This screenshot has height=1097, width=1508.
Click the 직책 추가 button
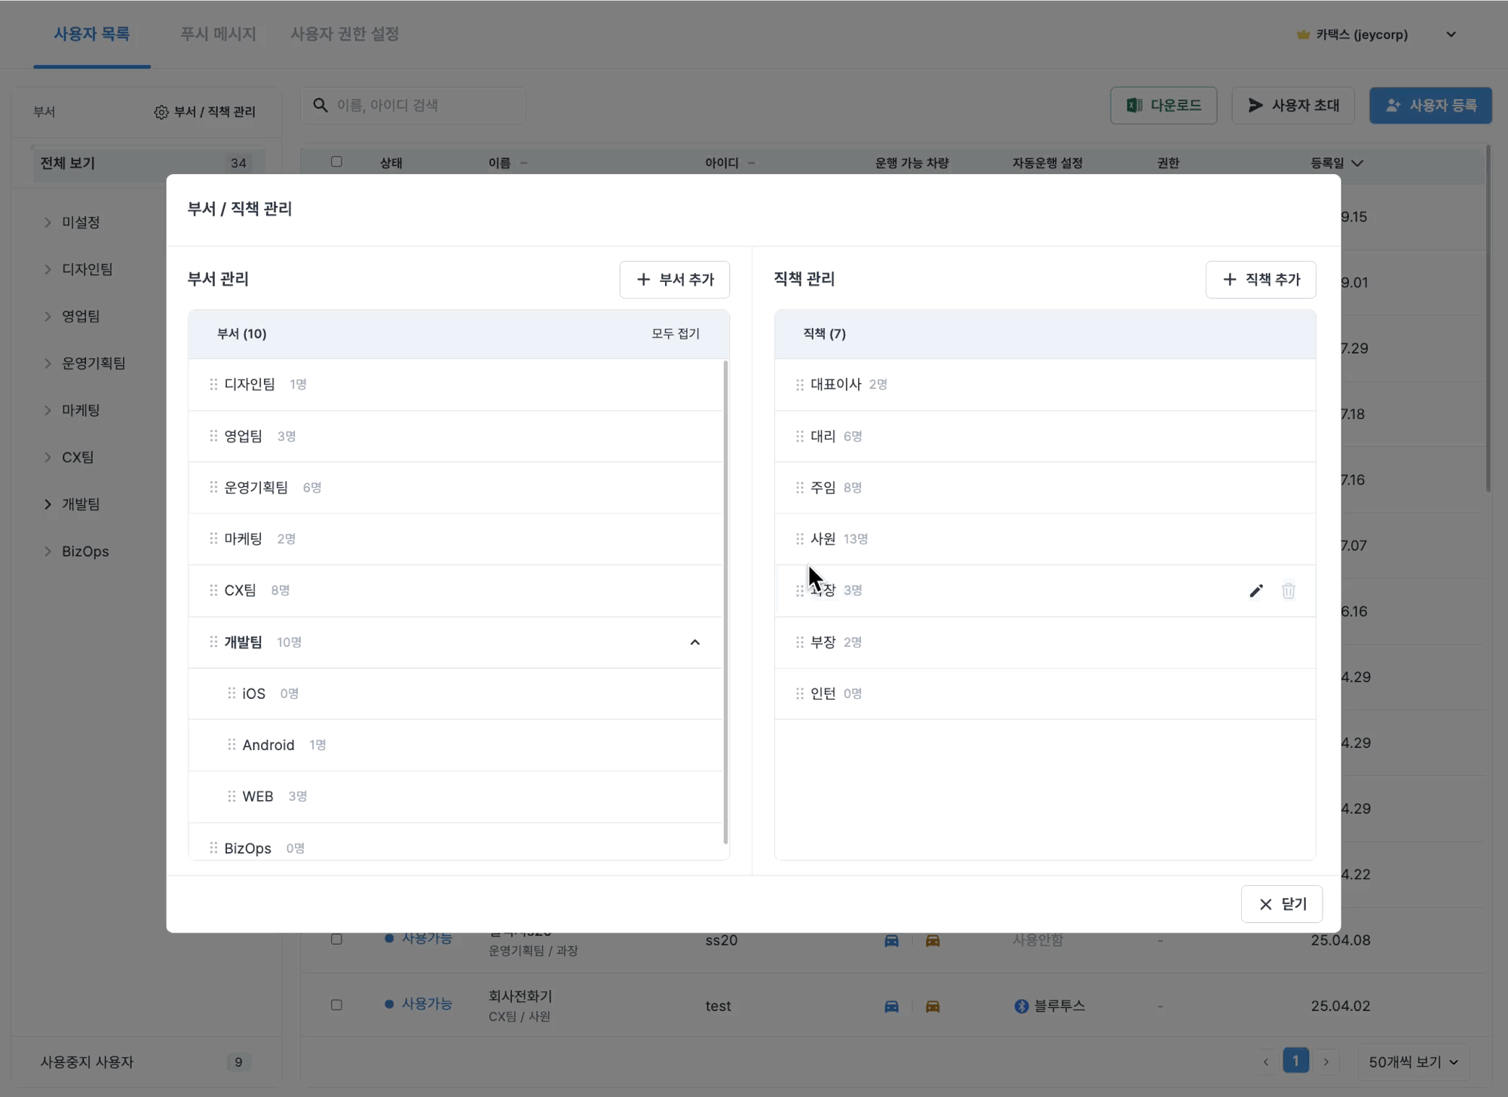[x=1260, y=280]
